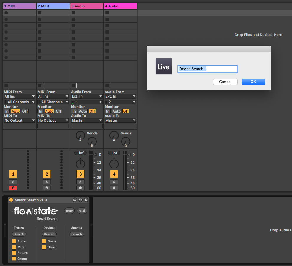Click the save preset icon in Smart Search
This screenshot has height=266, width=292.
tap(86, 200)
